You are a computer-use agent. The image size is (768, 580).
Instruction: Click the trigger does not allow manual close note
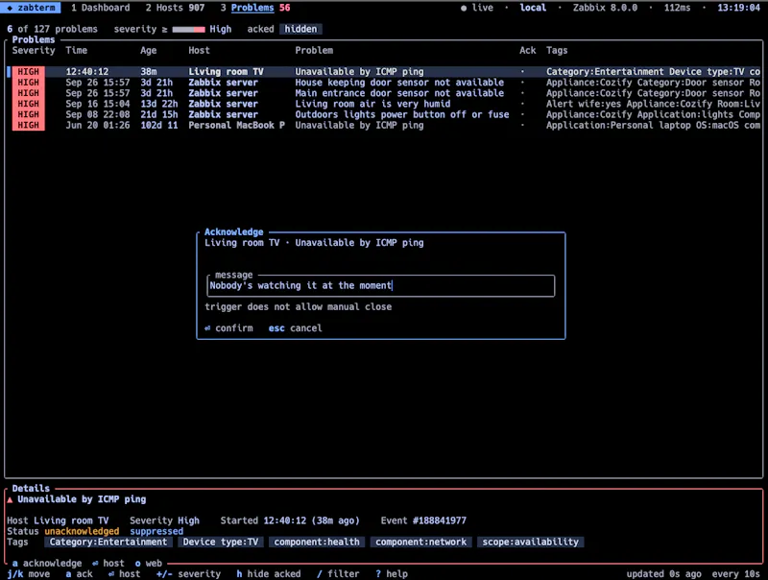click(299, 306)
